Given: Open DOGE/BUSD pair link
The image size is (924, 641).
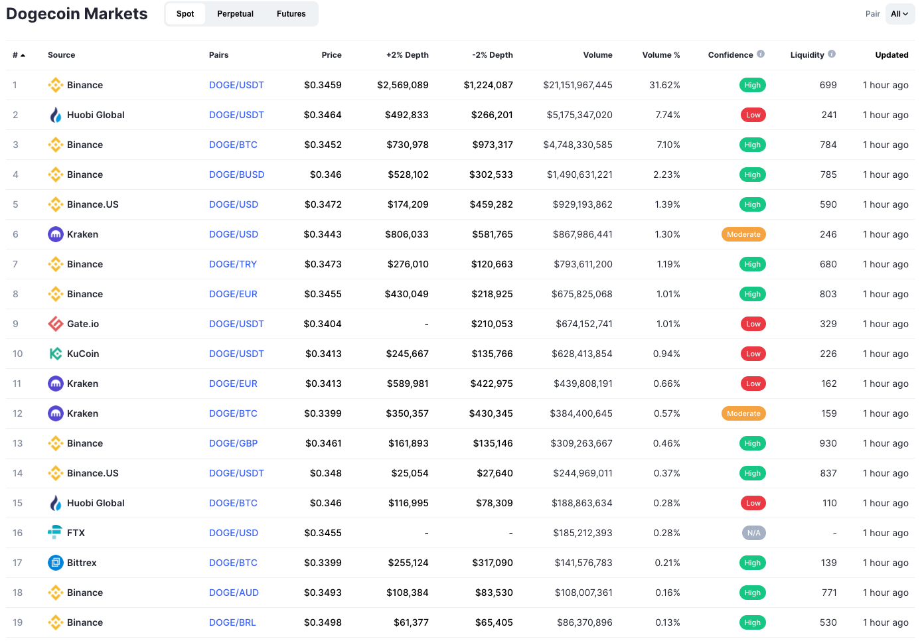Looking at the screenshot, I should (237, 175).
